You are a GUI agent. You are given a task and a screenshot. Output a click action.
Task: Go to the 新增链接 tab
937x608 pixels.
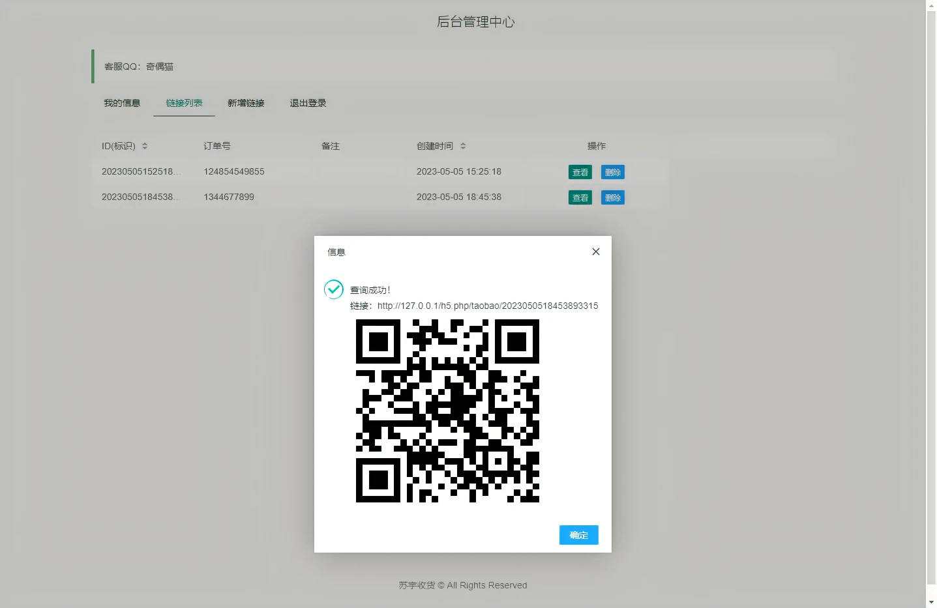pyautogui.click(x=246, y=103)
